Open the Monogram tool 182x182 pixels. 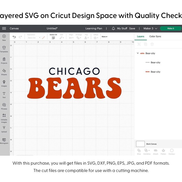(4, 141)
